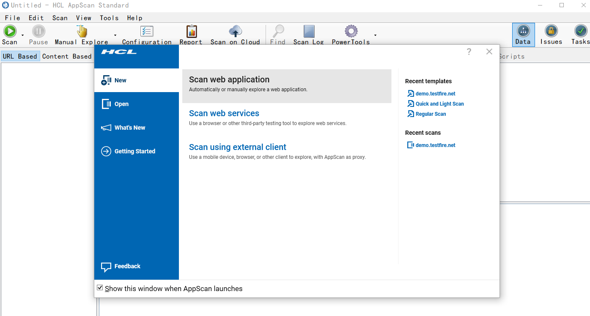Click the What's New megaphone icon
The width and height of the screenshot is (590, 316).
point(106,128)
